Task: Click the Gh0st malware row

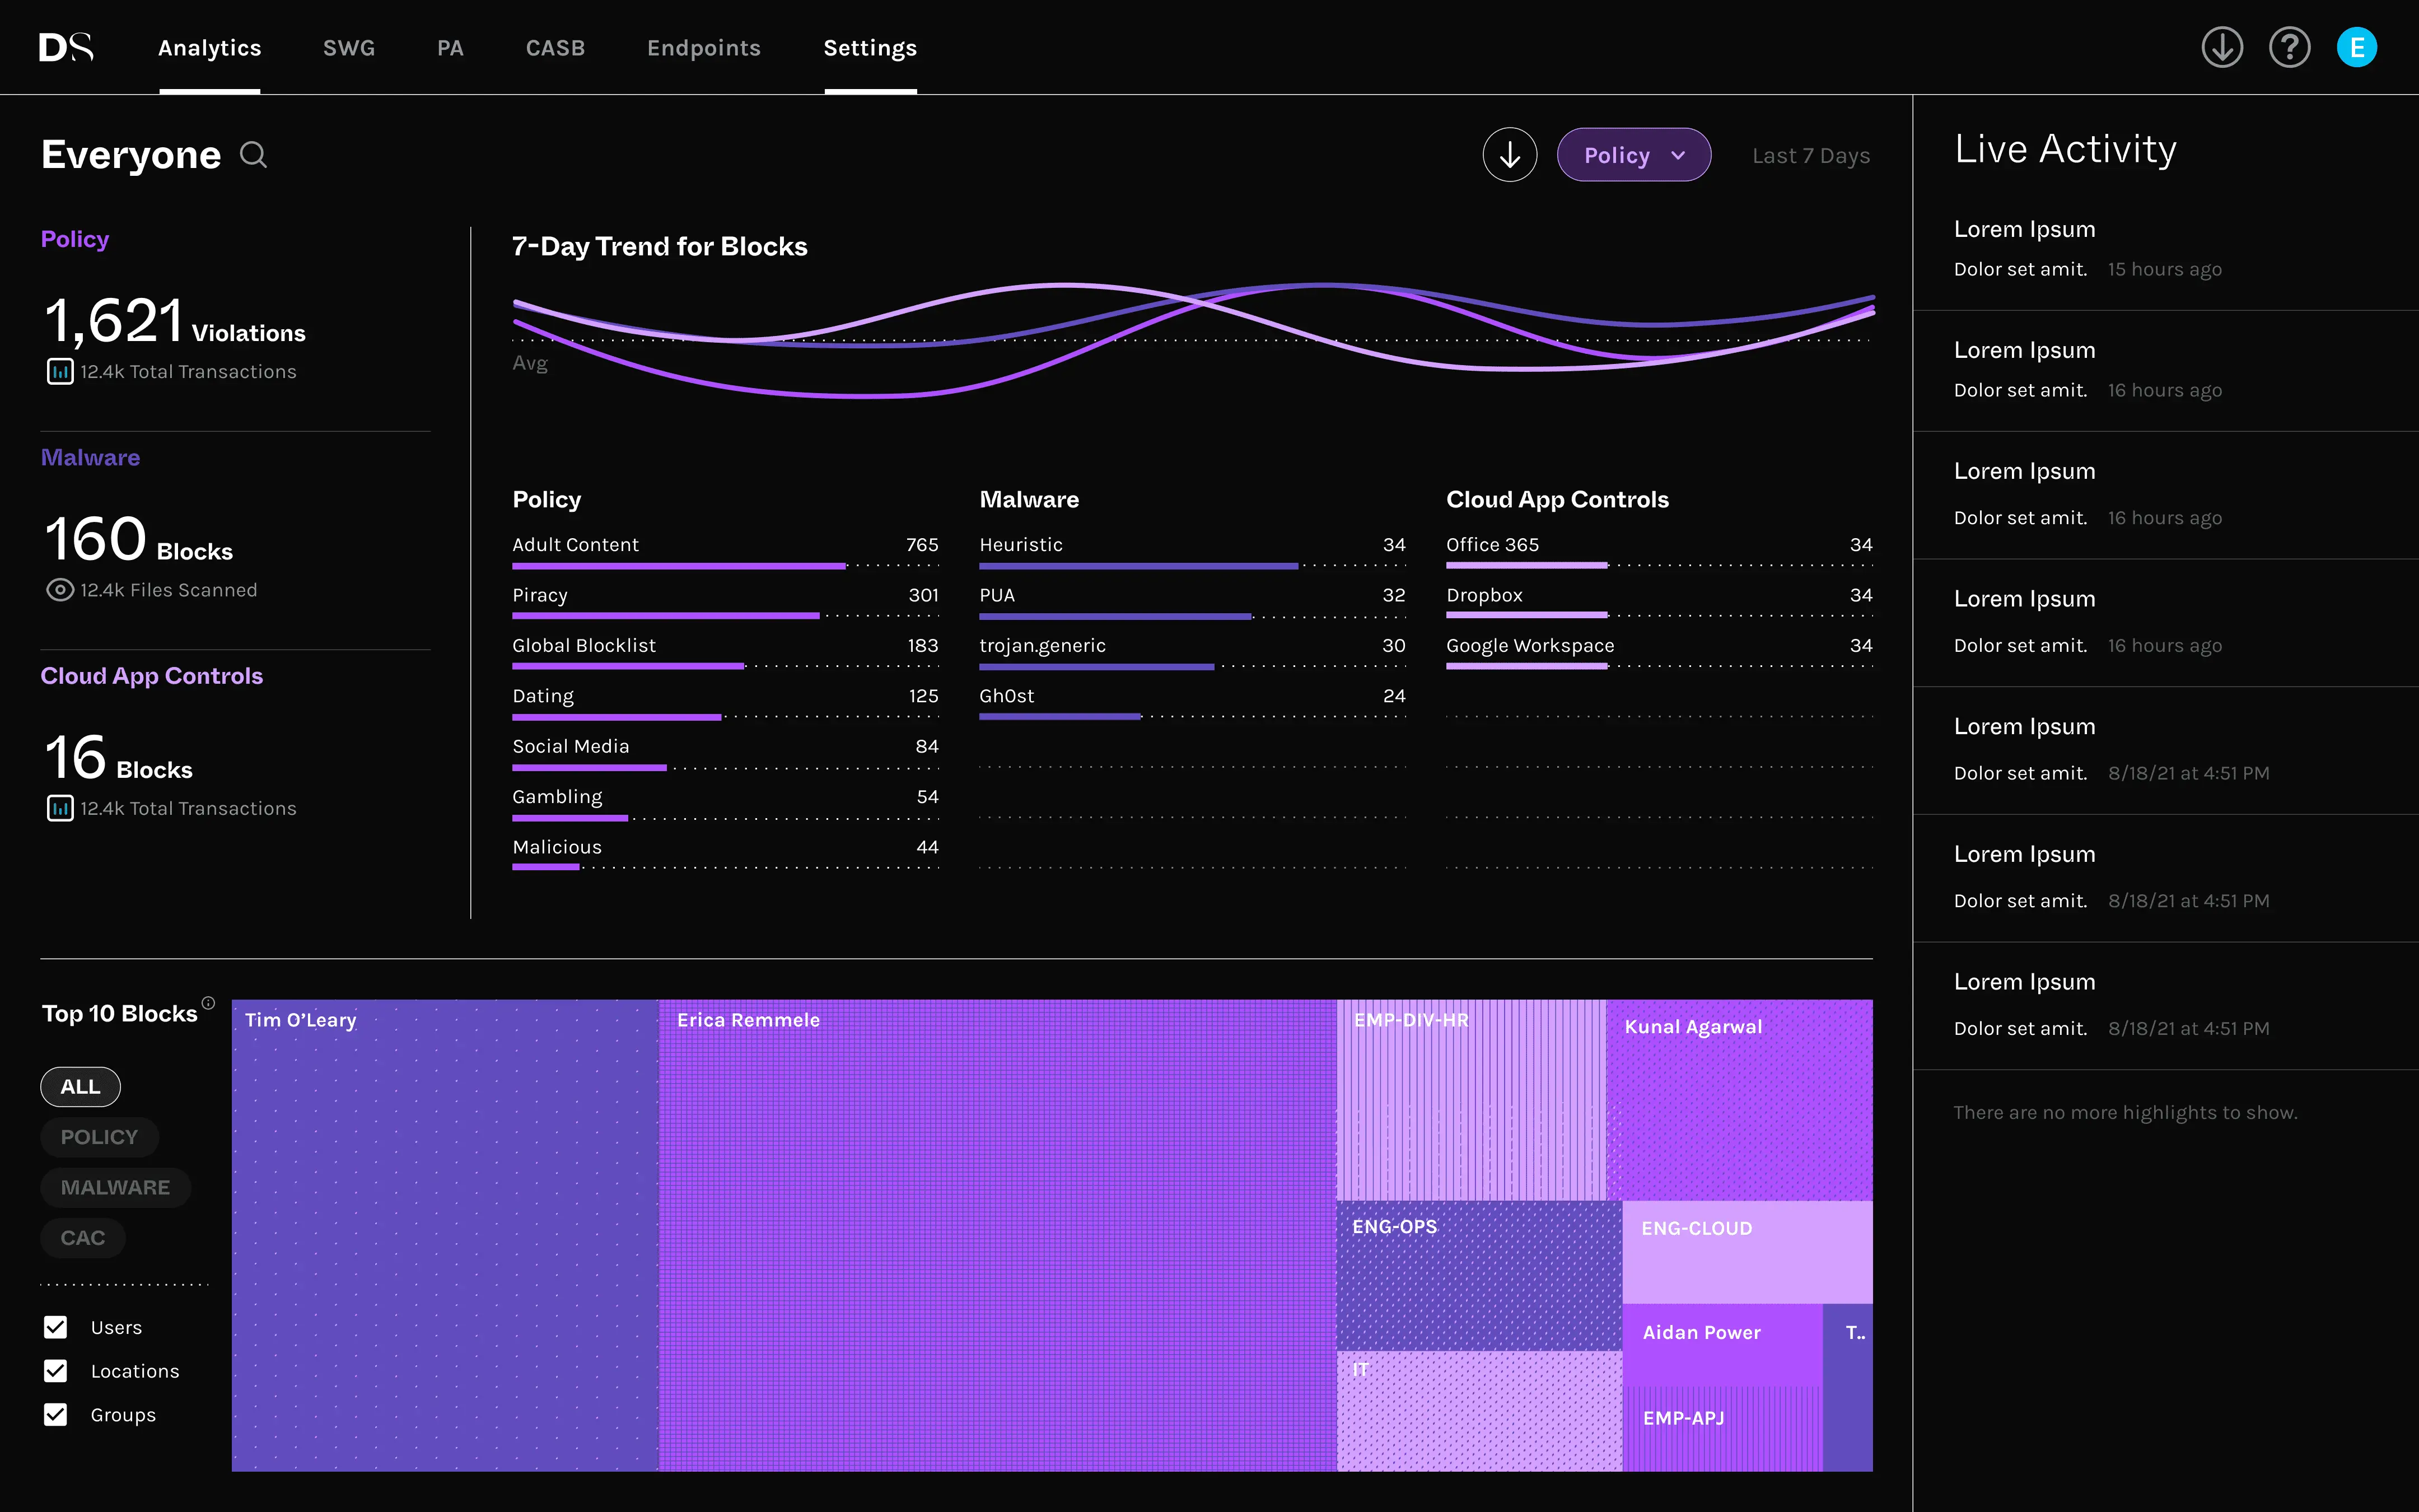Action: pyautogui.click(x=1193, y=704)
